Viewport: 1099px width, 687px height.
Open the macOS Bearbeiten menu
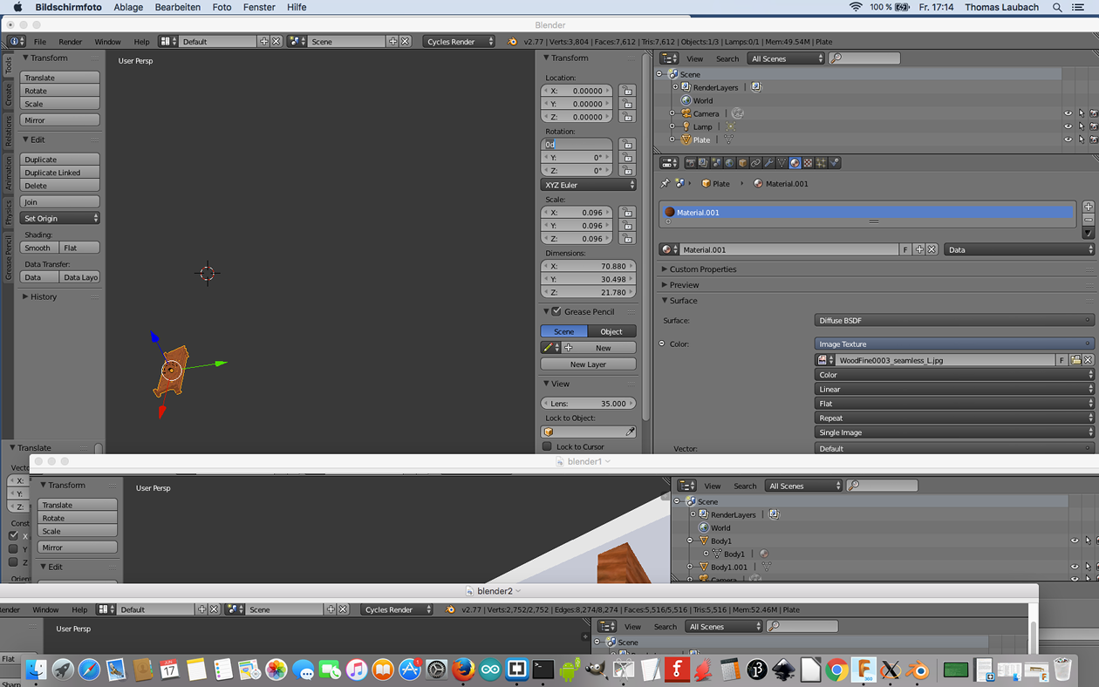[x=177, y=7]
